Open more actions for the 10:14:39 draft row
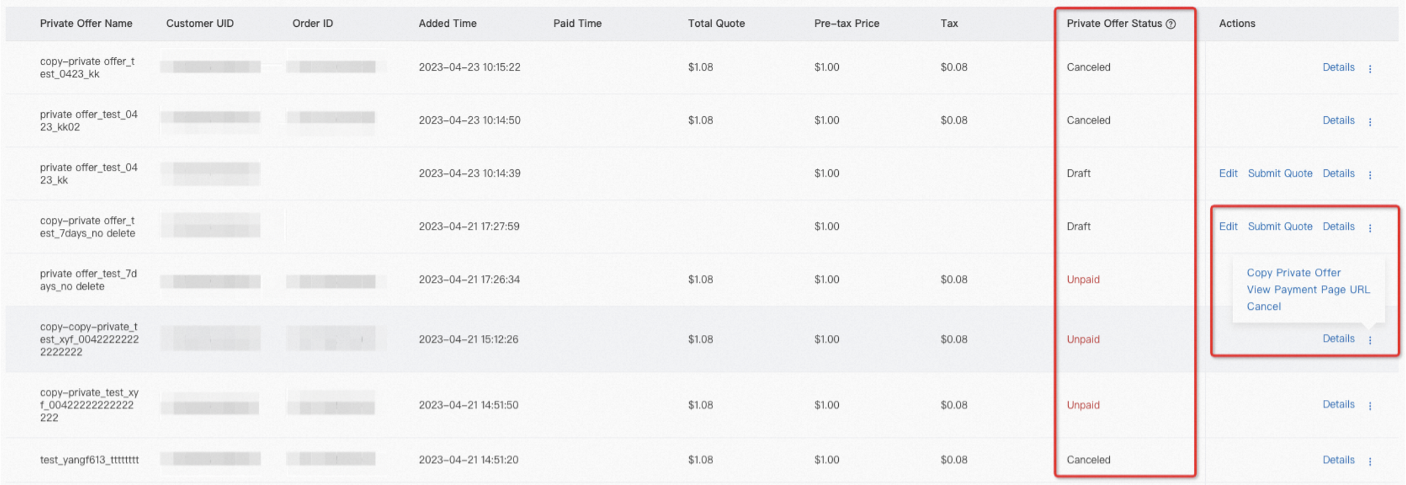1406x485 pixels. point(1370,175)
